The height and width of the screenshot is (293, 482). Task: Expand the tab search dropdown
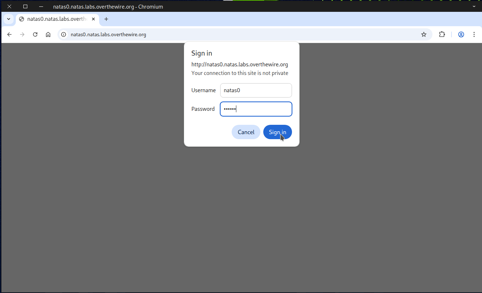(x=8, y=19)
